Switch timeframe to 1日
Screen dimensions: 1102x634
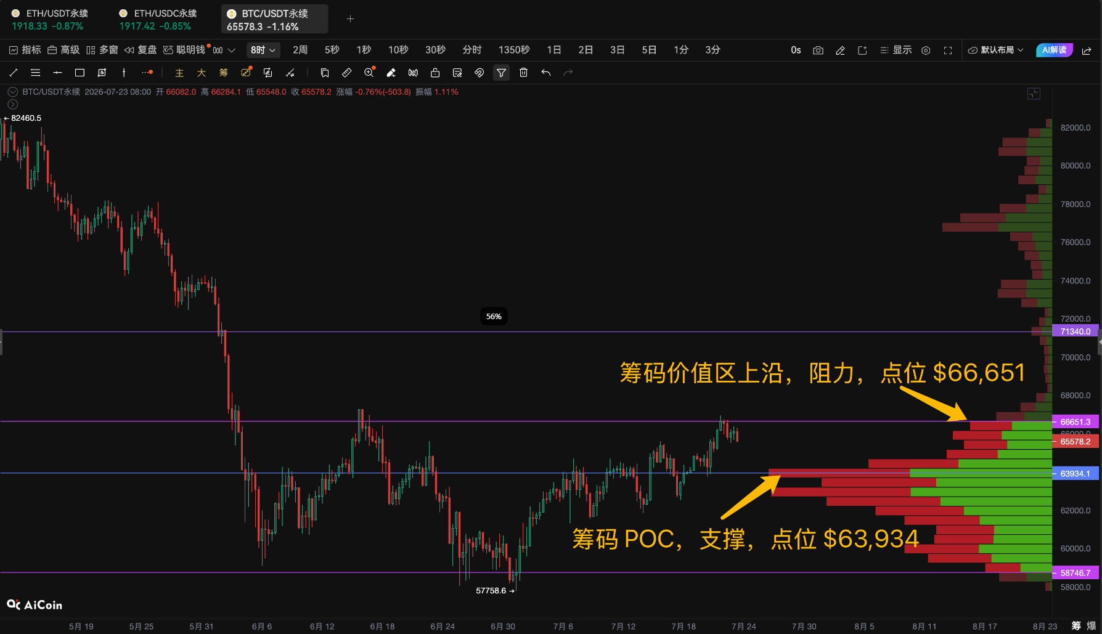[554, 50]
